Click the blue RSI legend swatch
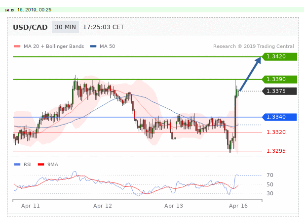304x221 pixels. (17, 165)
